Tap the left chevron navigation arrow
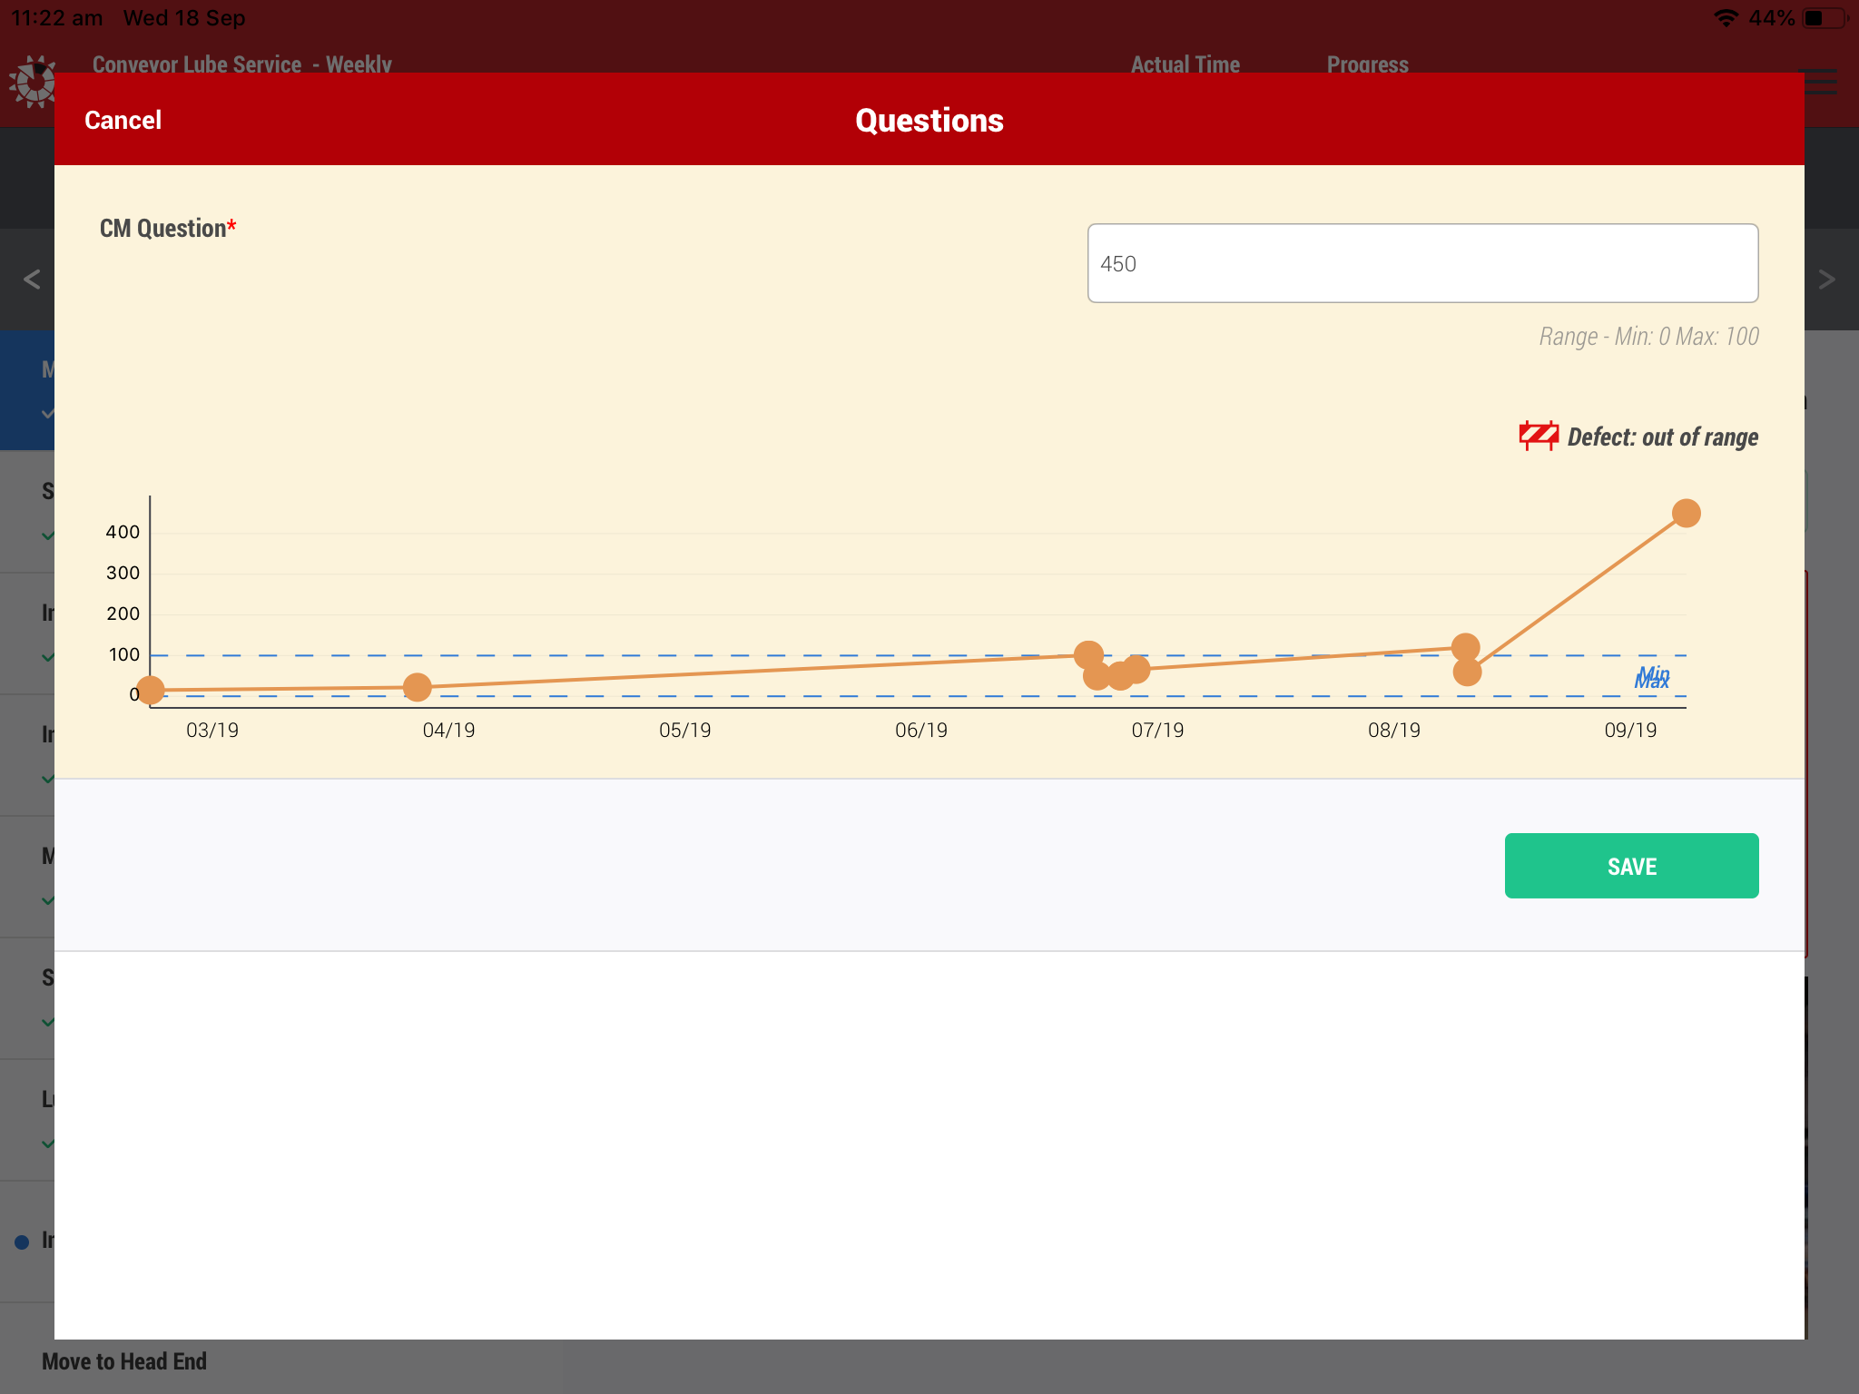Image resolution: width=1859 pixels, height=1394 pixels. pyautogui.click(x=32, y=279)
